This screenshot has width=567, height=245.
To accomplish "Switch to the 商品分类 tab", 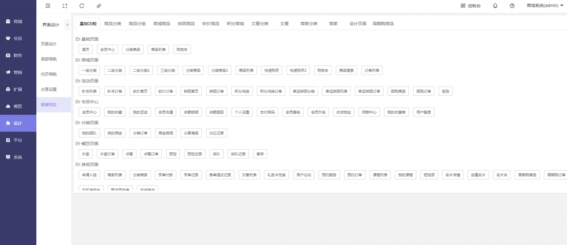I will pos(113,23).
